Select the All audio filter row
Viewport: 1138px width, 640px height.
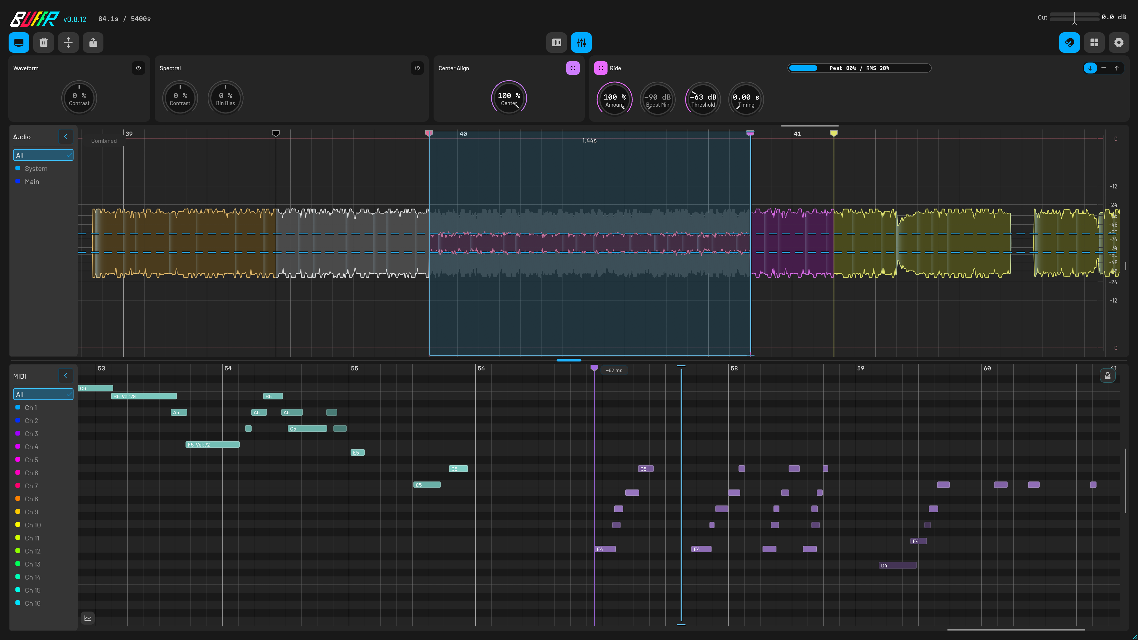(x=43, y=155)
